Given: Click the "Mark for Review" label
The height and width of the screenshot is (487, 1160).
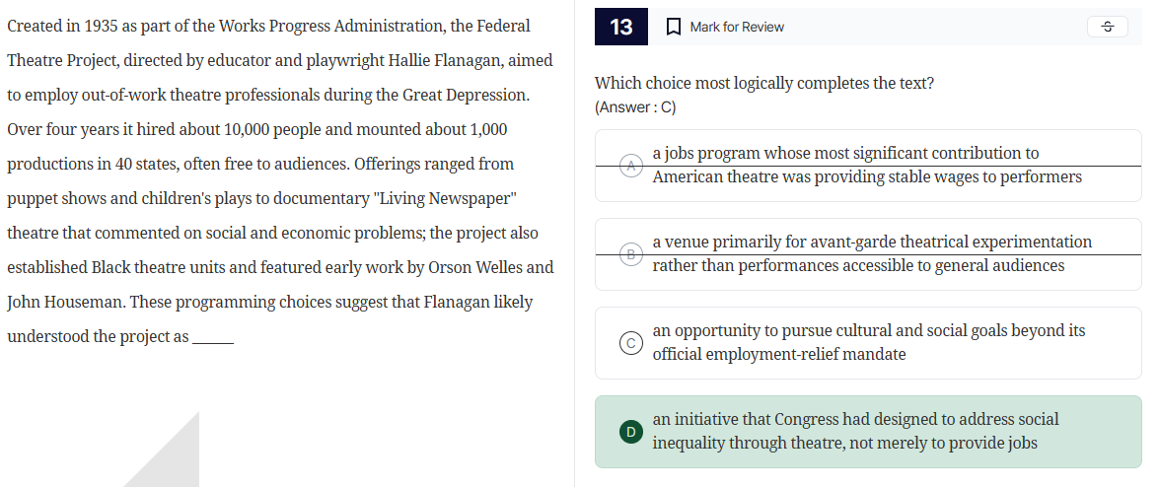Looking at the screenshot, I should [x=737, y=27].
